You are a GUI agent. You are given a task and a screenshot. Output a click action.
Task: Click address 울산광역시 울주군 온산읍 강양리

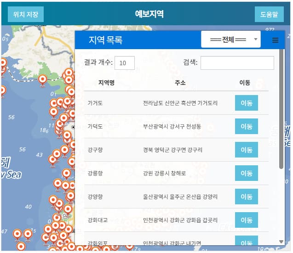(x=180, y=197)
